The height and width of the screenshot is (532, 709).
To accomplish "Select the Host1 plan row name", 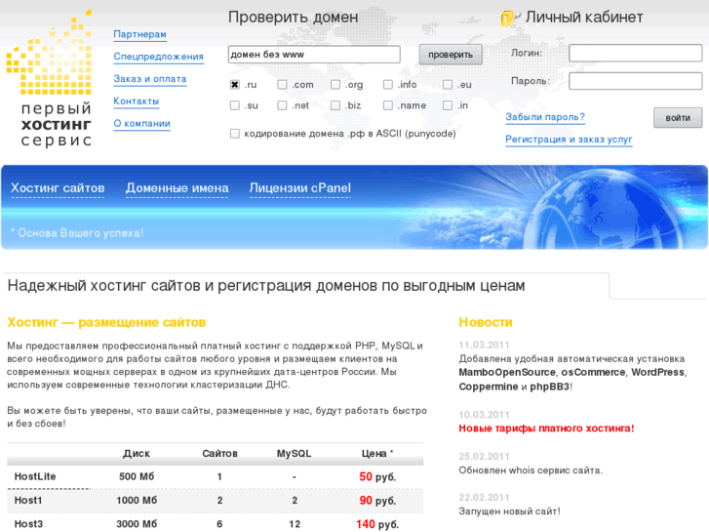I will pyautogui.click(x=28, y=501).
